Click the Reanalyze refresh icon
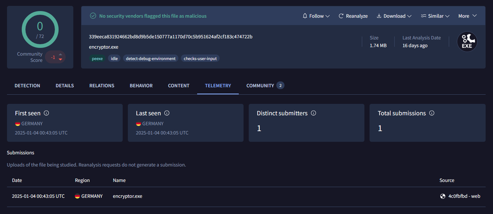Screen dimensions: 493x214 click(341, 16)
